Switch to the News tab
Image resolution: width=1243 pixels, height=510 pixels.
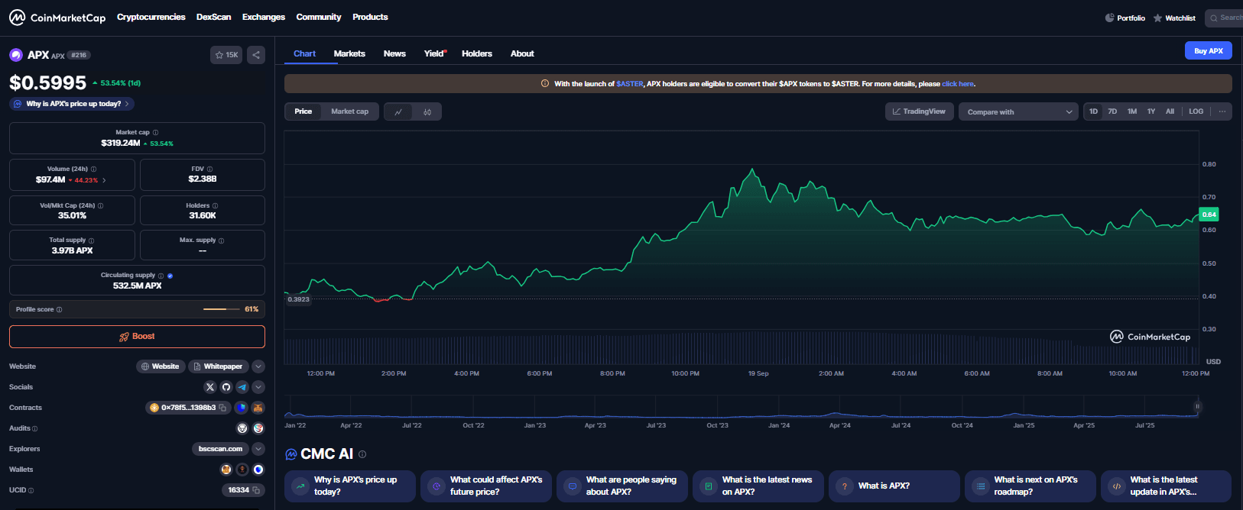394,53
